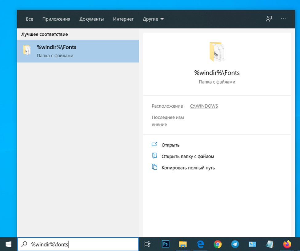Launch Google Chrome from the taskbar
The width and height of the screenshot is (300, 251).
(218, 244)
